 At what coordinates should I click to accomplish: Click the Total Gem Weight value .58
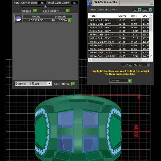pos(42,3)
